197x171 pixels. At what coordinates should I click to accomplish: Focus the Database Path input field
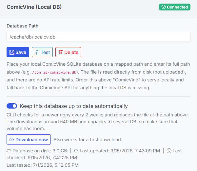98,37
